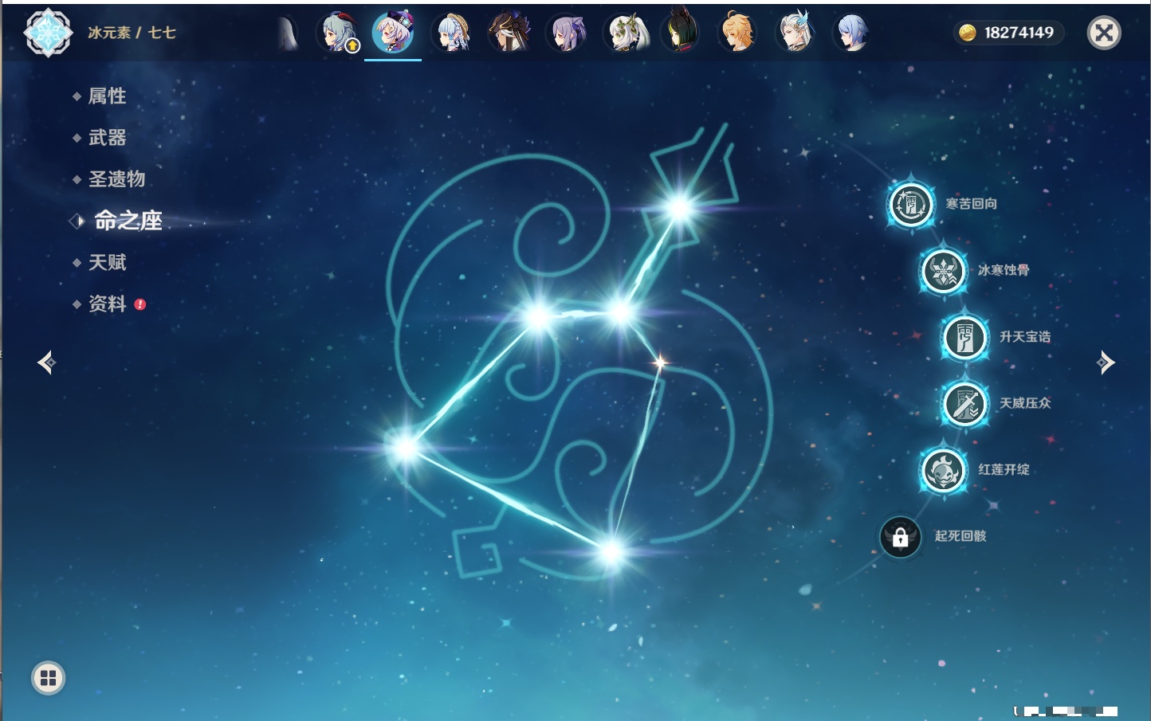Select the highlighted Qiqi portrait

click(393, 33)
